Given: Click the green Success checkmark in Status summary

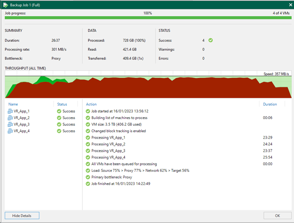Looking at the screenshot, I should pyautogui.click(x=210, y=41).
